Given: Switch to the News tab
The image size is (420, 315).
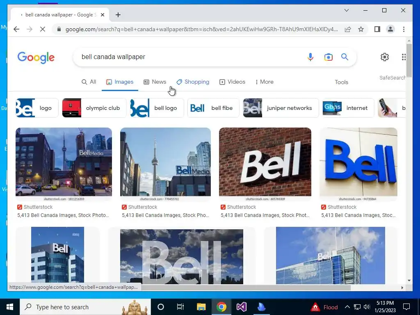Looking at the screenshot, I should tap(155, 82).
